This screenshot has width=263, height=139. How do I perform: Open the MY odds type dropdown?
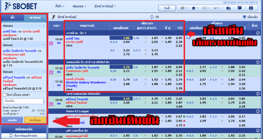[217, 8]
